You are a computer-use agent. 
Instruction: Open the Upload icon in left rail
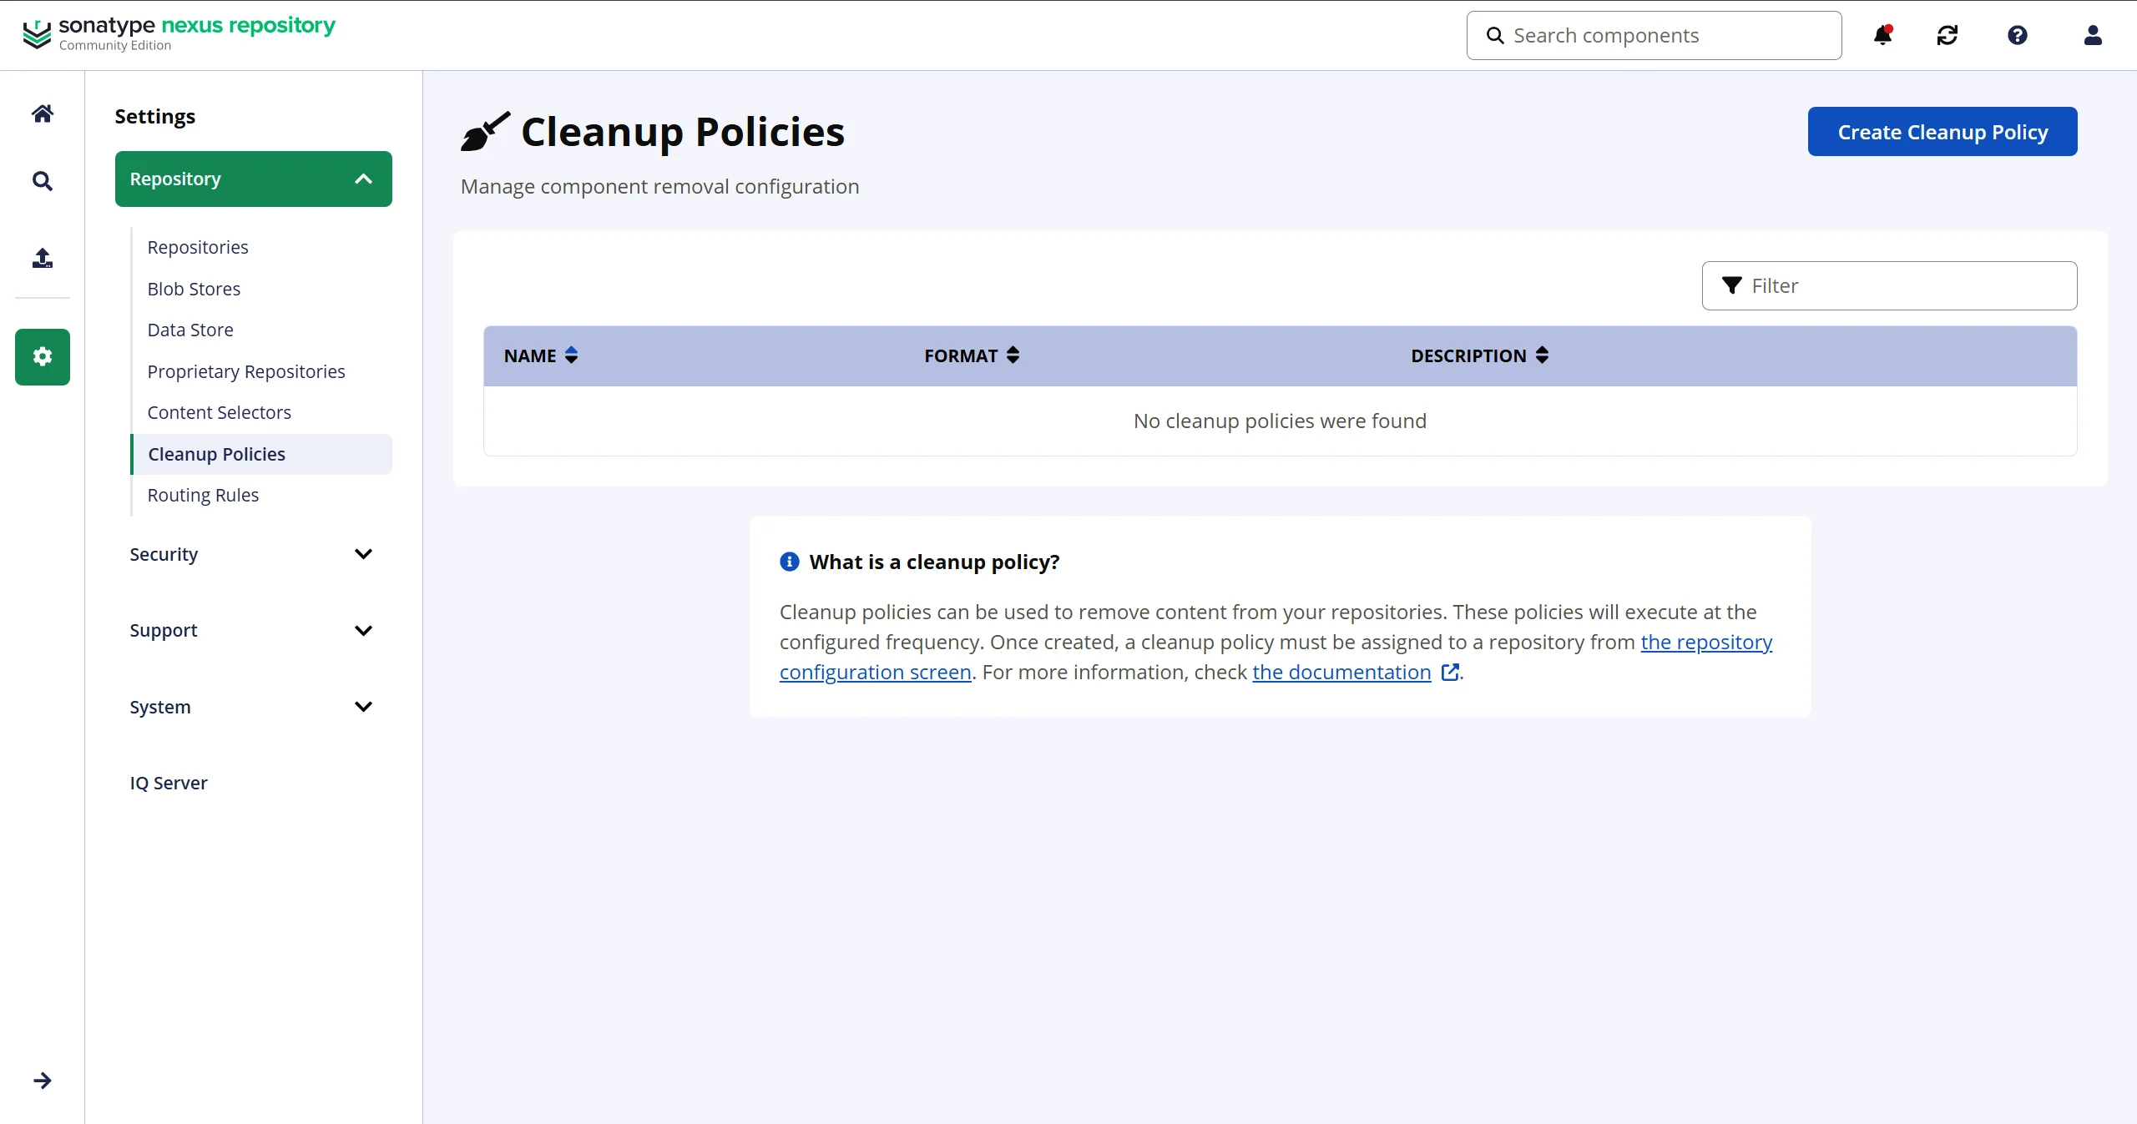43,258
